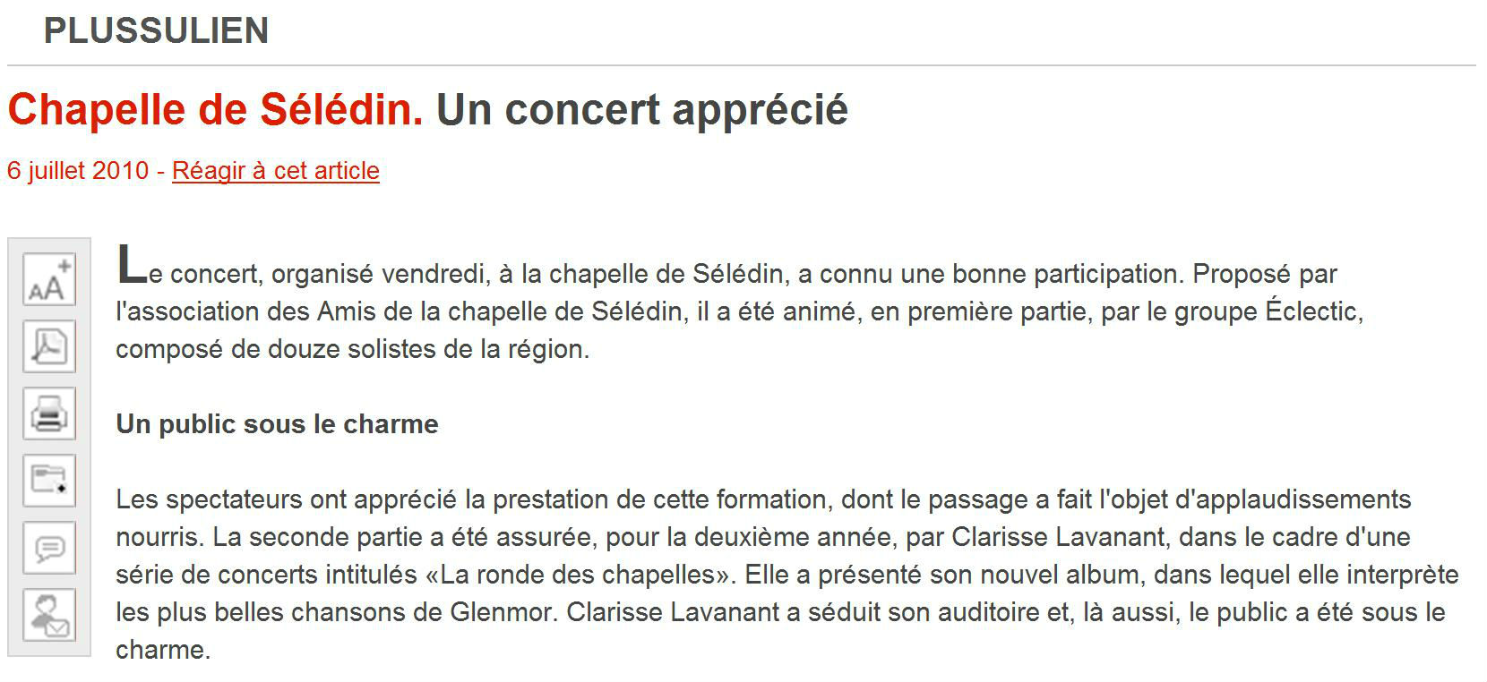Click 'composé de douze solistes' in the intro

tap(276, 349)
